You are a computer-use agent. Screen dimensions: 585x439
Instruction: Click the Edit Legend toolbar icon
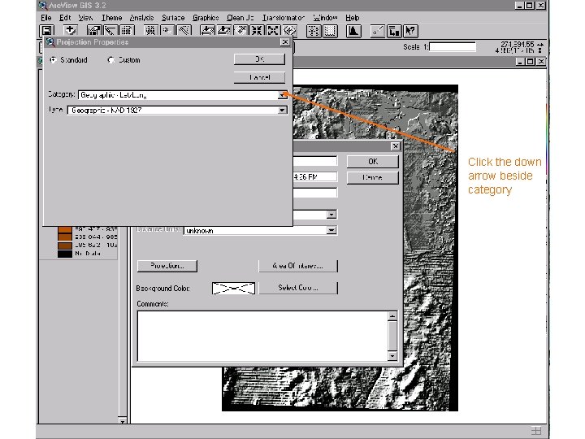(110, 31)
